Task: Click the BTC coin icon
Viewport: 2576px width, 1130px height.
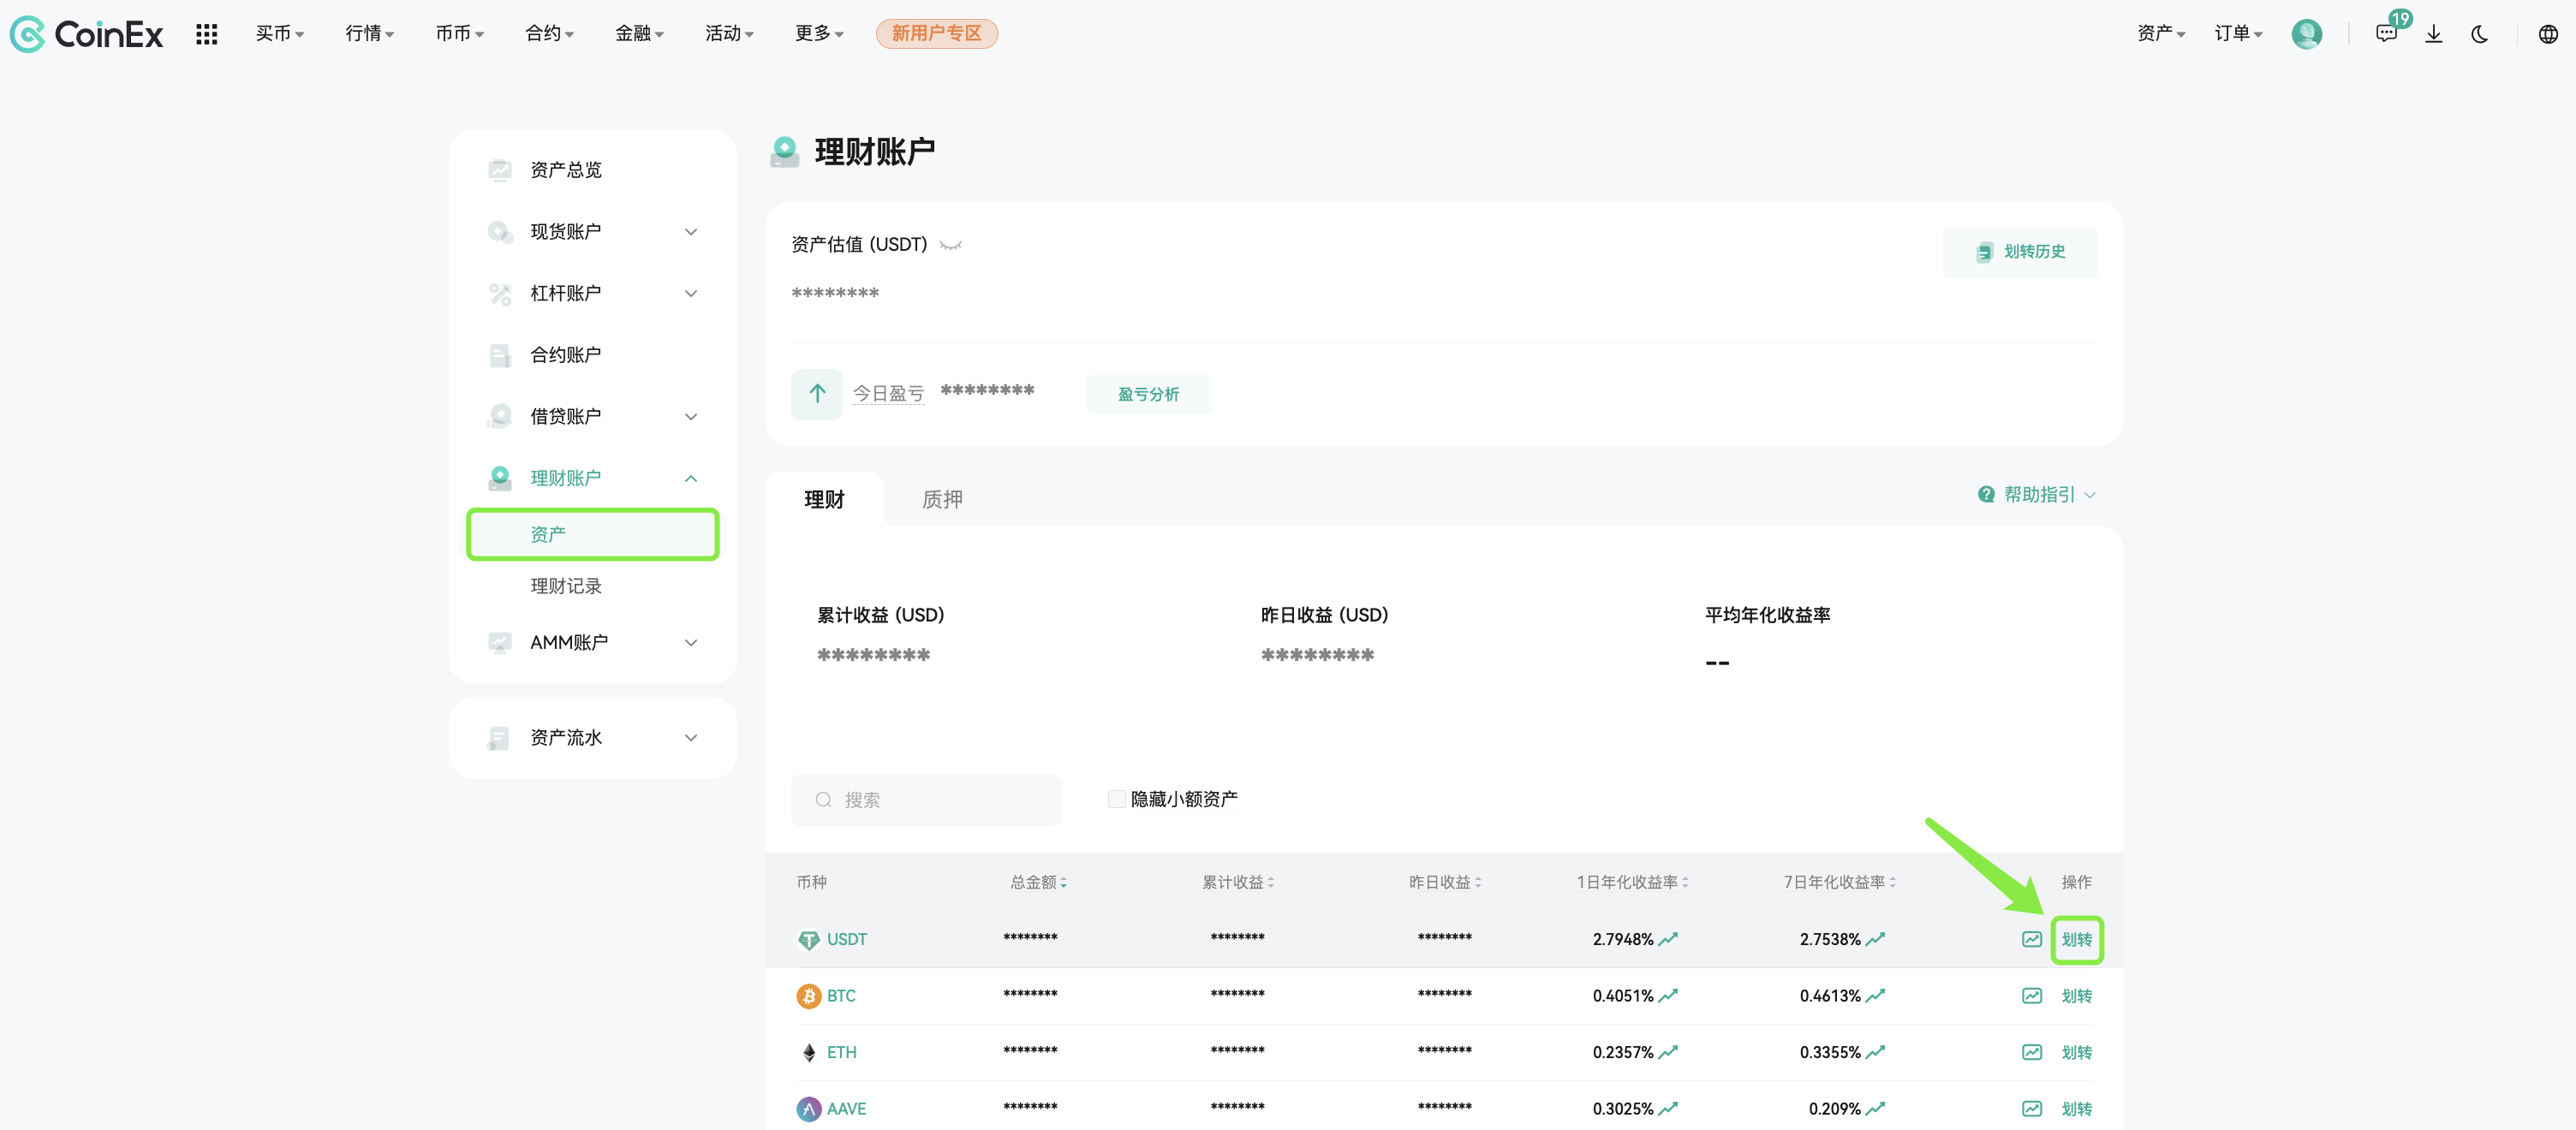Action: 808,996
